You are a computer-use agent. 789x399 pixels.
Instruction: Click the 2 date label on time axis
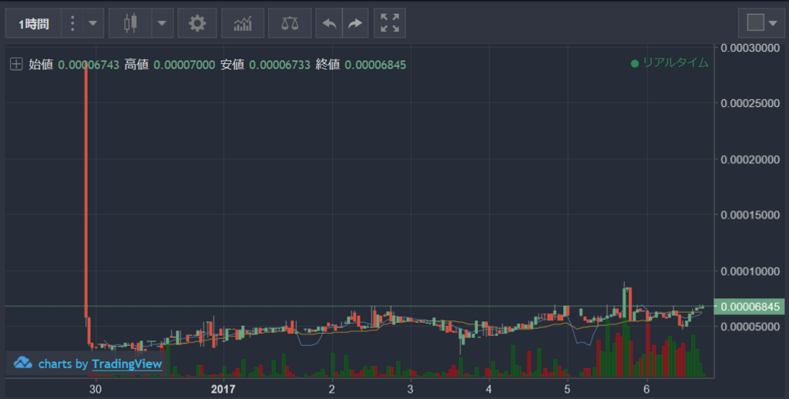point(331,389)
